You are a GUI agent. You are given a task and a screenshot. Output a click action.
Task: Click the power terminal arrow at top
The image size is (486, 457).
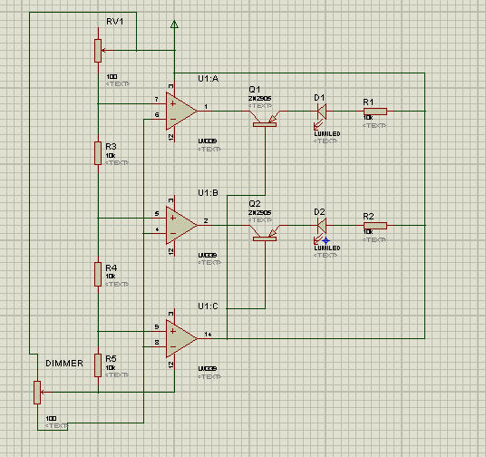[x=174, y=24]
